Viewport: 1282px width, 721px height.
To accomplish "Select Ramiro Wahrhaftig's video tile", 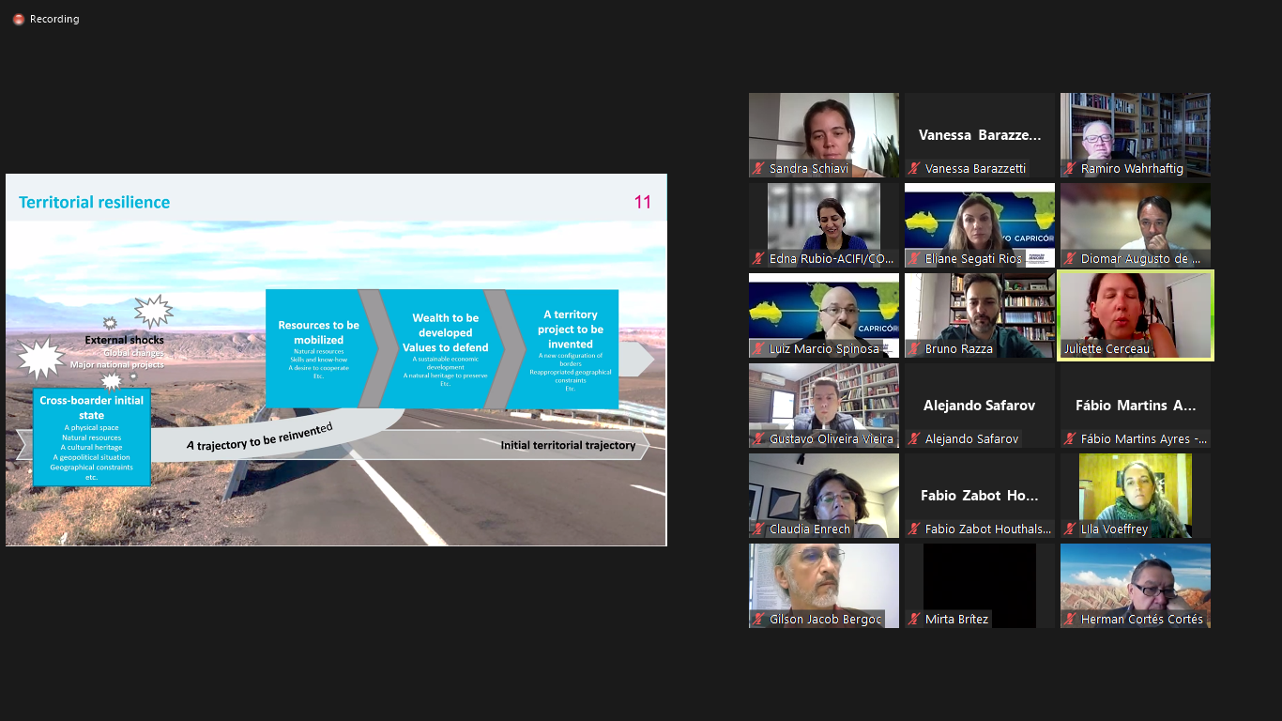I will click(1136, 135).
